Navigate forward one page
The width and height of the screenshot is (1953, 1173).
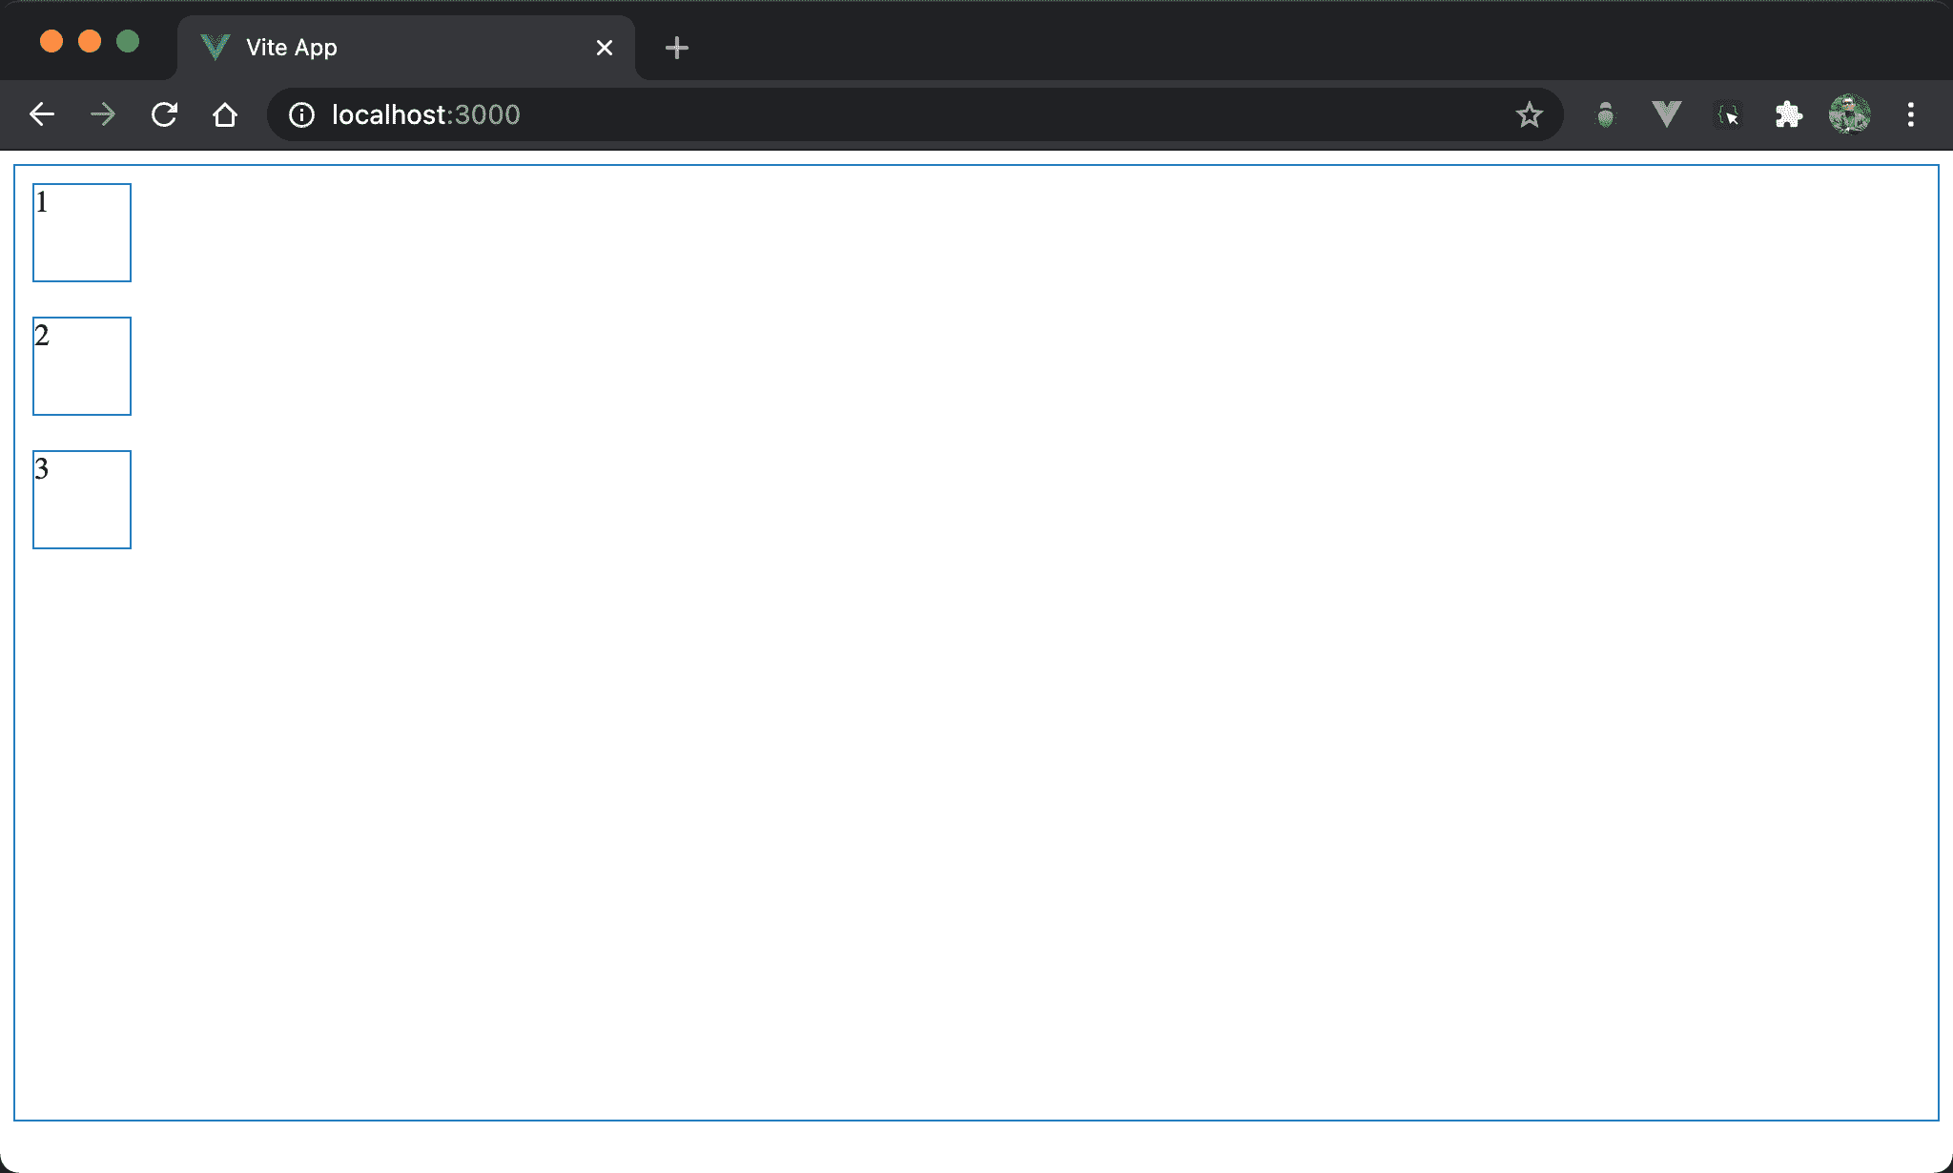[x=103, y=115]
